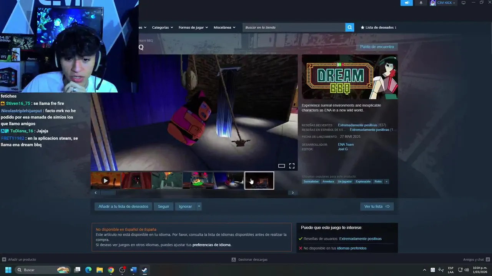Click the Añadir un producto plus icon

(x=4, y=260)
